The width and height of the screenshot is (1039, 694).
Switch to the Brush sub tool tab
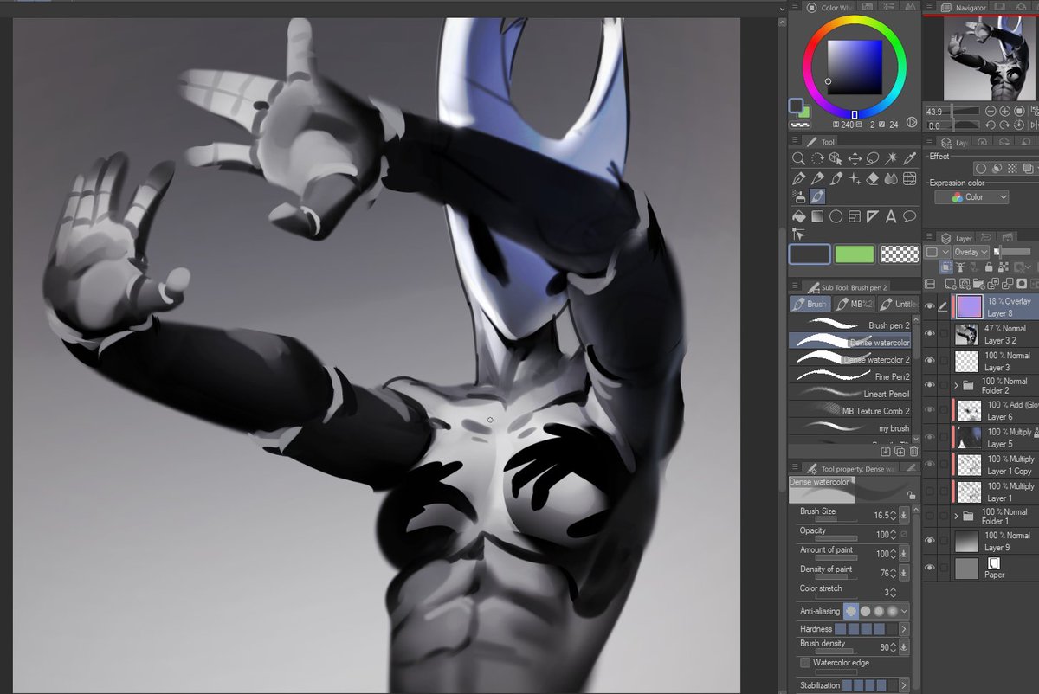(810, 304)
